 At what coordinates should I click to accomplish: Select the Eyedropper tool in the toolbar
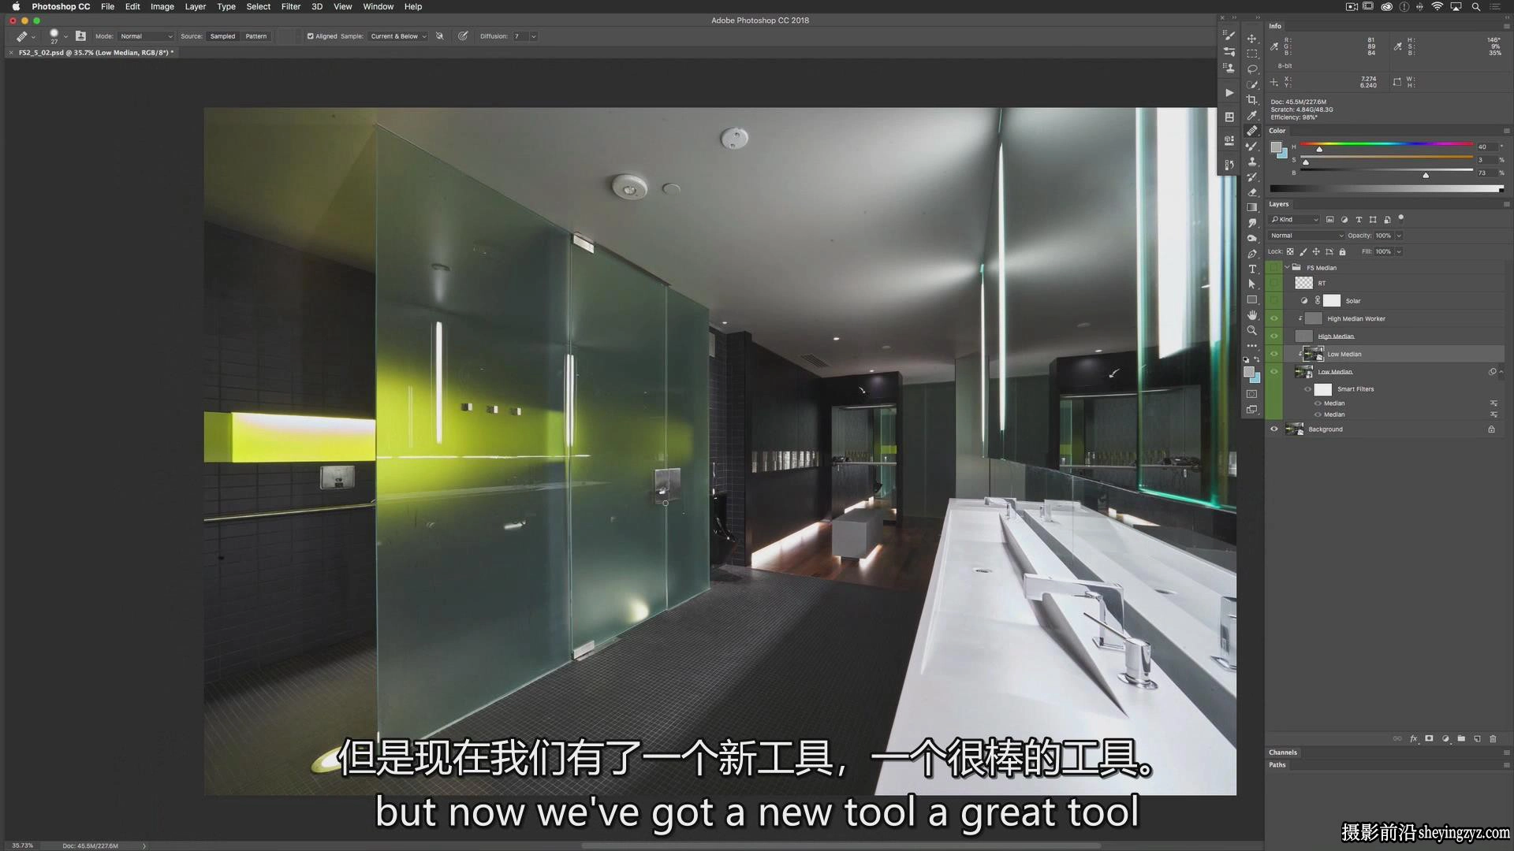point(1251,115)
